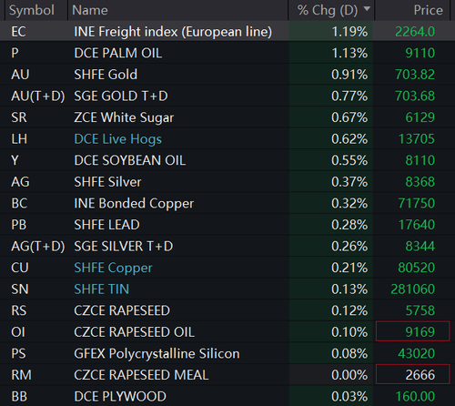Click the 13705 price cell
Screen dimensions: 455x406
tap(417, 139)
